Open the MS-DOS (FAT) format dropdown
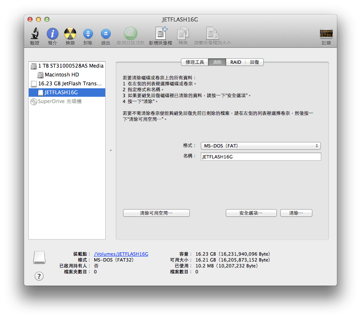Screen dimensions: 361x319 pyautogui.click(x=260, y=145)
